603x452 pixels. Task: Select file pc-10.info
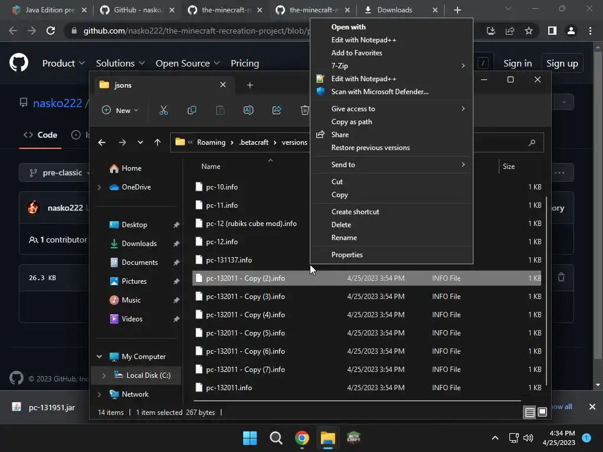pyautogui.click(x=222, y=187)
